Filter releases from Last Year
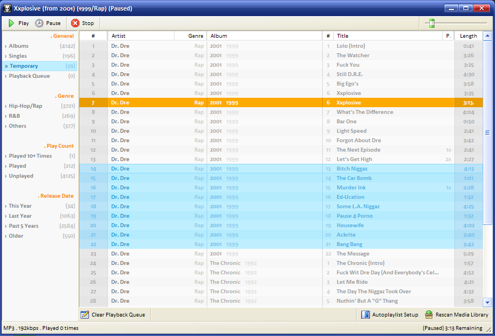 [x=40, y=216]
